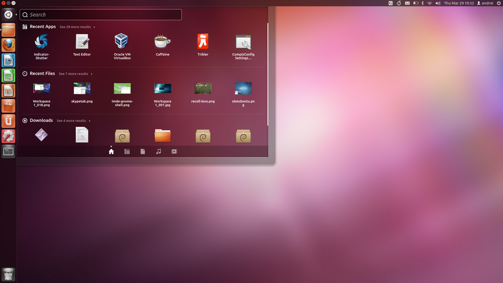Open the clock menu in the top panel
The width and height of the screenshot is (503, 283).
click(x=459, y=3)
